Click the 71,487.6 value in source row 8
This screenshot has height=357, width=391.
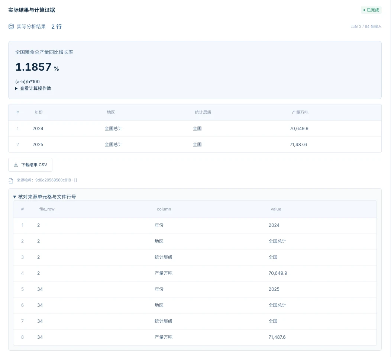(x=277, y=337)
